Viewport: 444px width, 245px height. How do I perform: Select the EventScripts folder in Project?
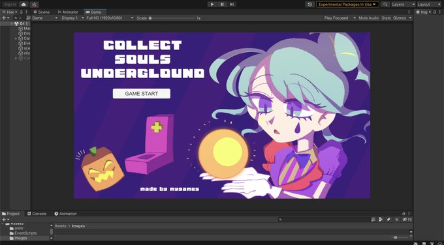pyautogui.click(x=23, y=233)
